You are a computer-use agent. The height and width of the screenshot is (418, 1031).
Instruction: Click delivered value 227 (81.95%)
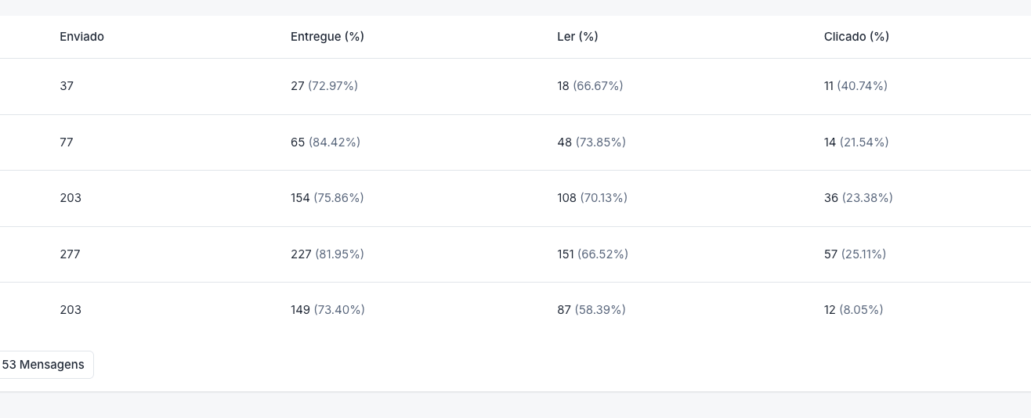coord(327,254)
